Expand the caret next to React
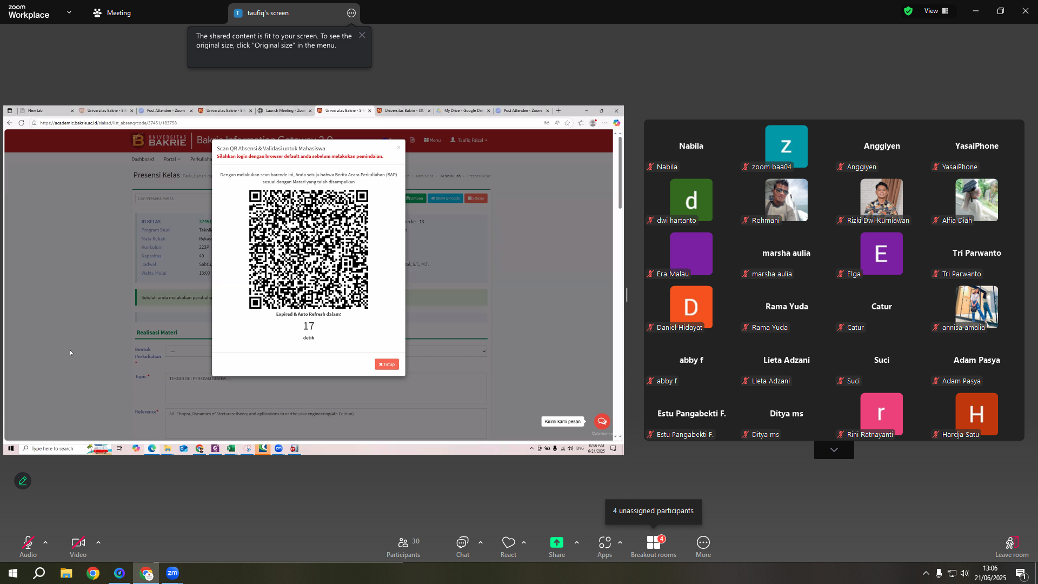This screenshot has height=584, width=1038. (x=524, y=542)
